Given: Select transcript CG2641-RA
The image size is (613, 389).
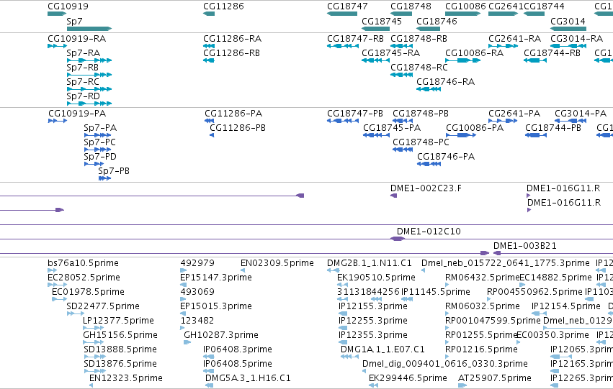Looking at the screenshot, I should click(514, 39).
